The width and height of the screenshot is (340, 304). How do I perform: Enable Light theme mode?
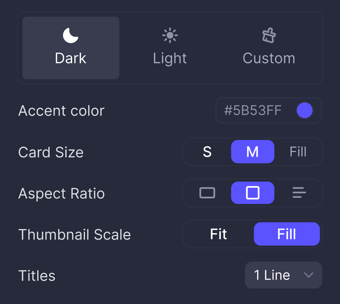point(170,47)
